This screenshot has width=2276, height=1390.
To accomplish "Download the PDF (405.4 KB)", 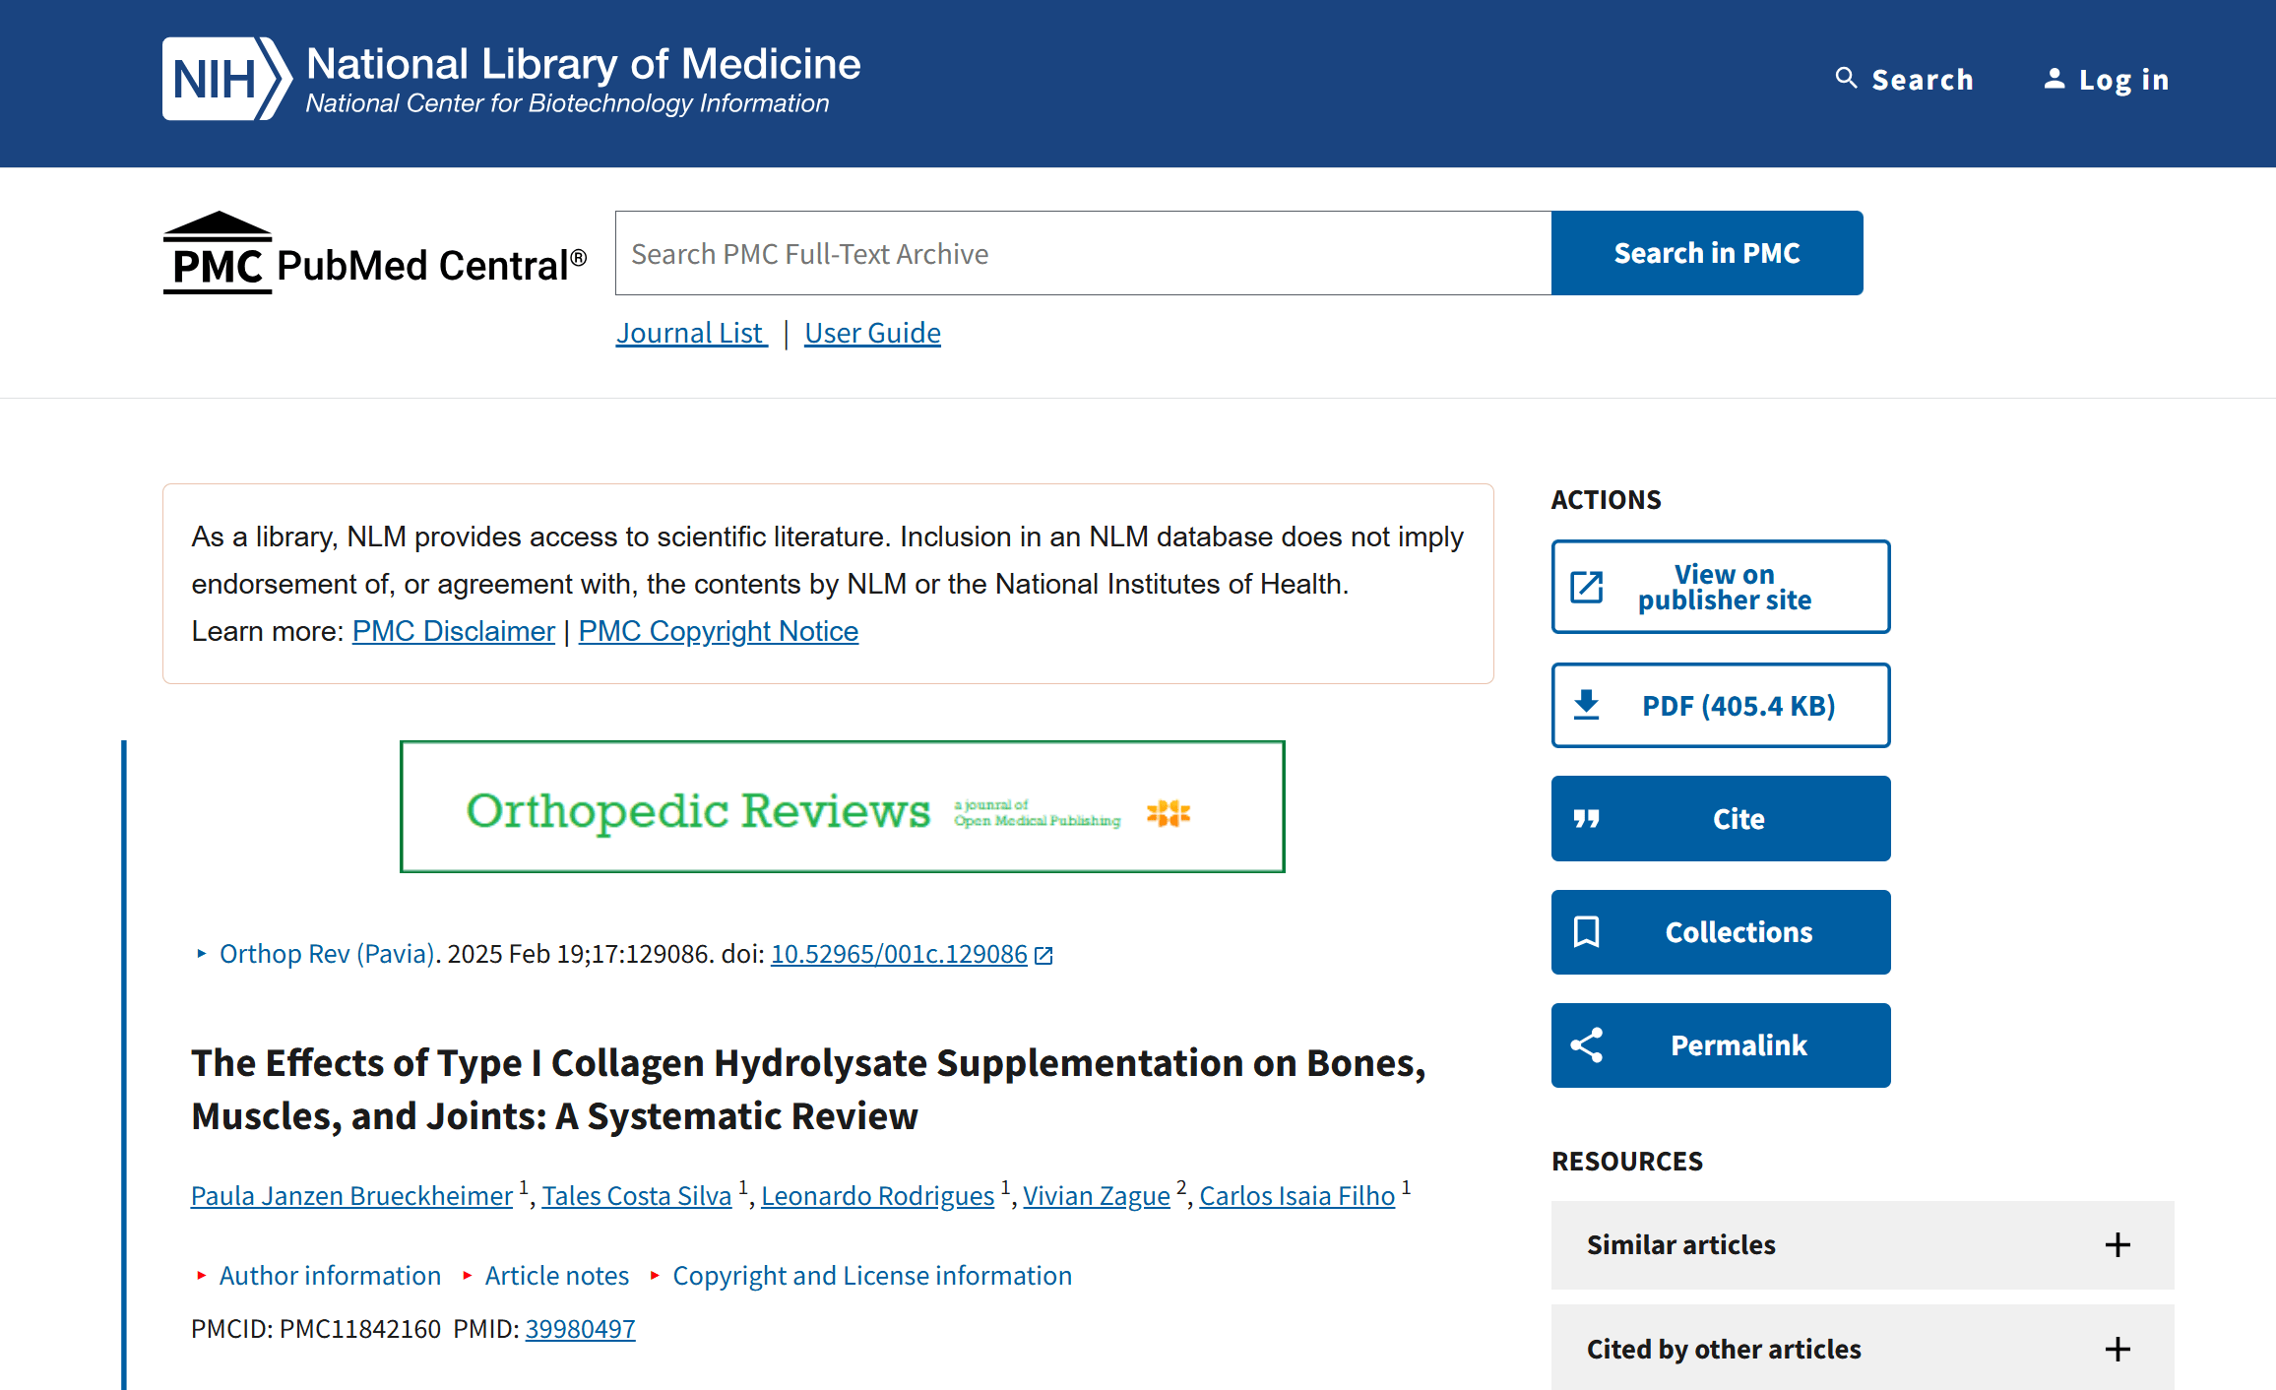I will (1720, 706).
